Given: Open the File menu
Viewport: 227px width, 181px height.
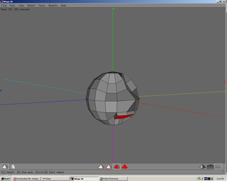Looking at the screenshot, I should (4, 6).
